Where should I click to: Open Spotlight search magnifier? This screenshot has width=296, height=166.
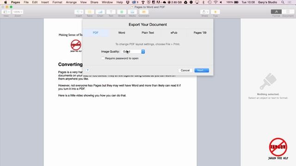click(283, 2)
